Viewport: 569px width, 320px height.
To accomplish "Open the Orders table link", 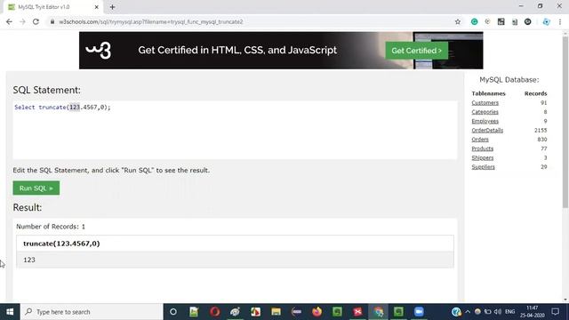I will 480,140.
